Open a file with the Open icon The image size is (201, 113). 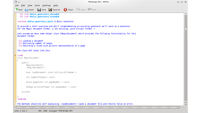click(x=27, y=10)
